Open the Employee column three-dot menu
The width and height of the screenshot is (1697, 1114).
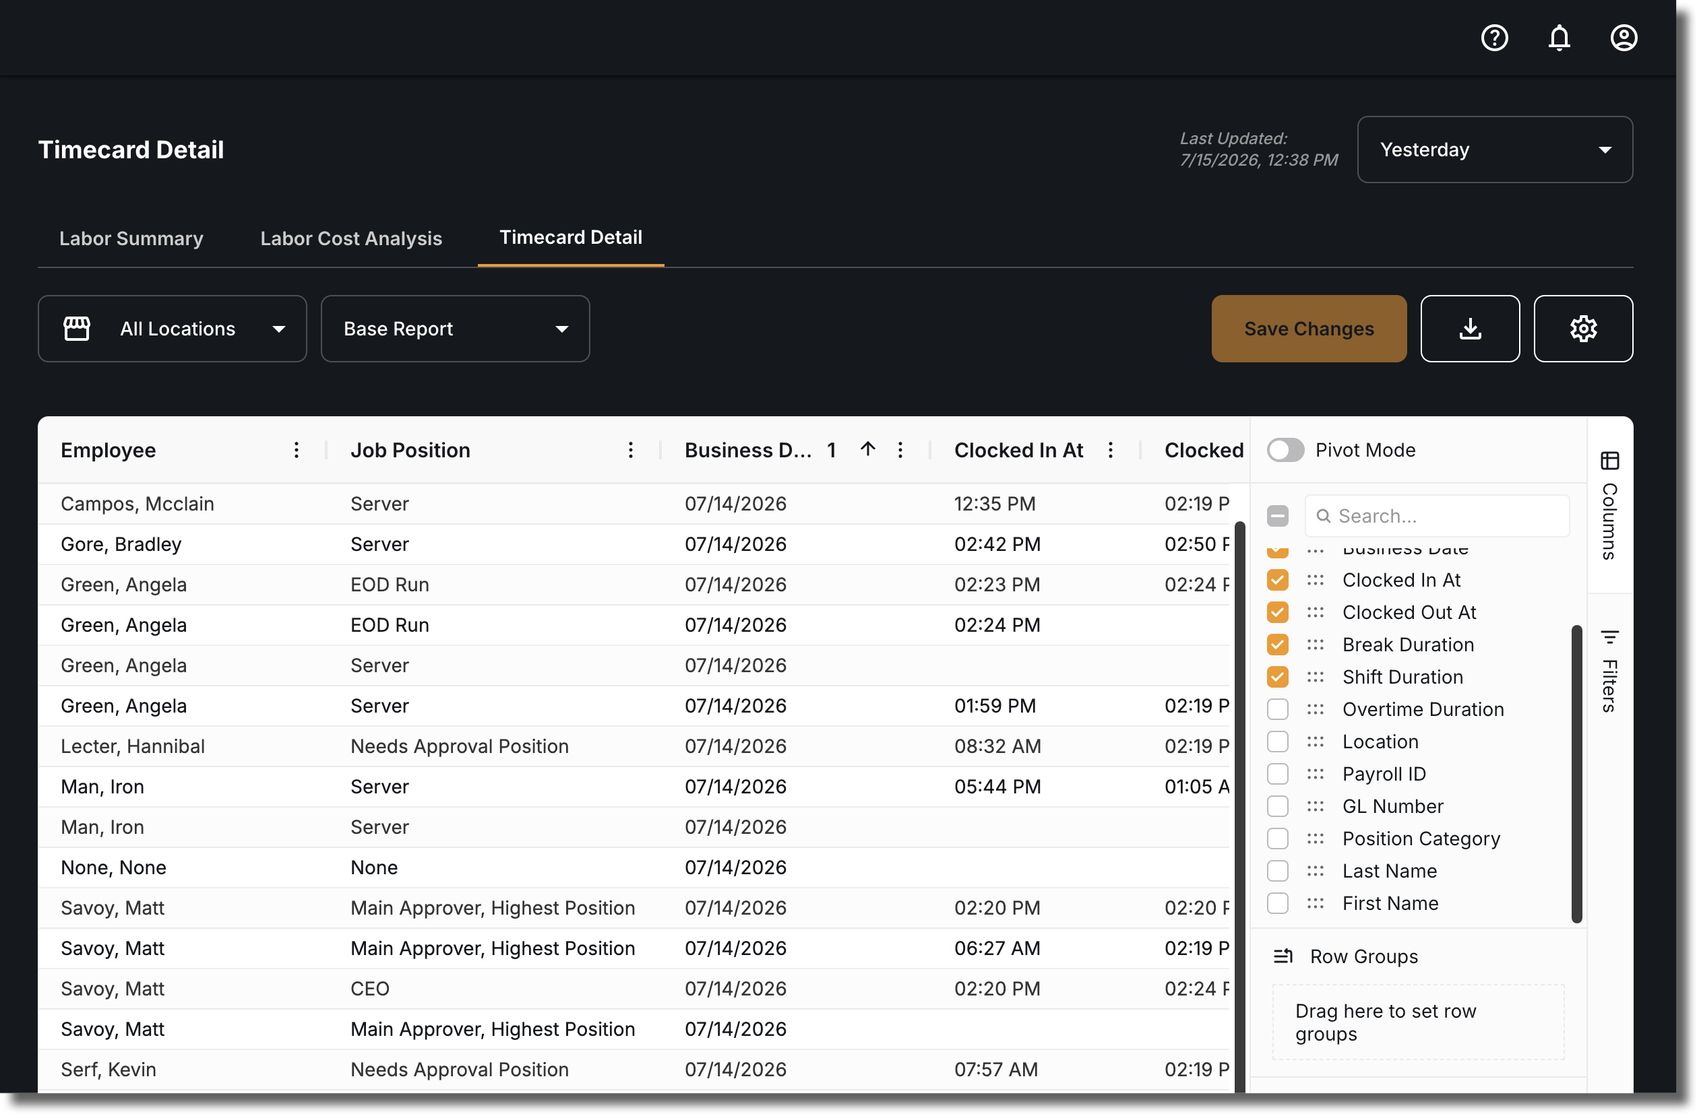(x=297, y=450)
